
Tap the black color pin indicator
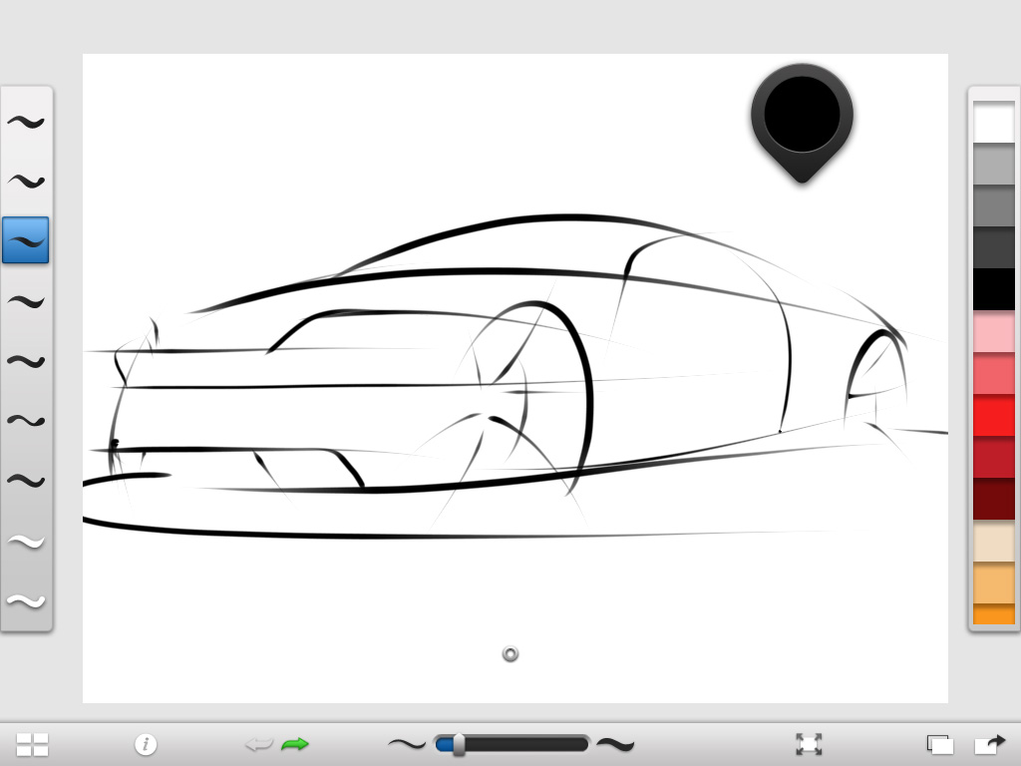click(802, 113)
